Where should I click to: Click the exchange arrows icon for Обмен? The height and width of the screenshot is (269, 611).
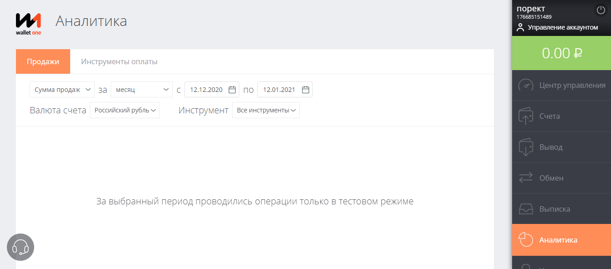[526, 178]
